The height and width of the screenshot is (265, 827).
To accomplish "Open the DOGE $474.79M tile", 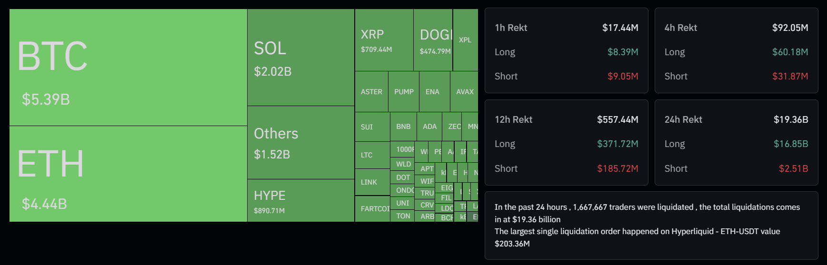I will (x=433, y=40).
